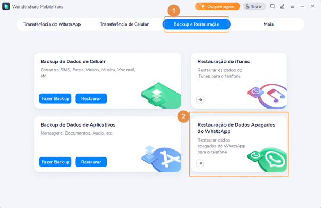Click the green phone backup illustration
Image resolution: width=321 pixels, height=208 pixels.
click(x=162, y=95)
